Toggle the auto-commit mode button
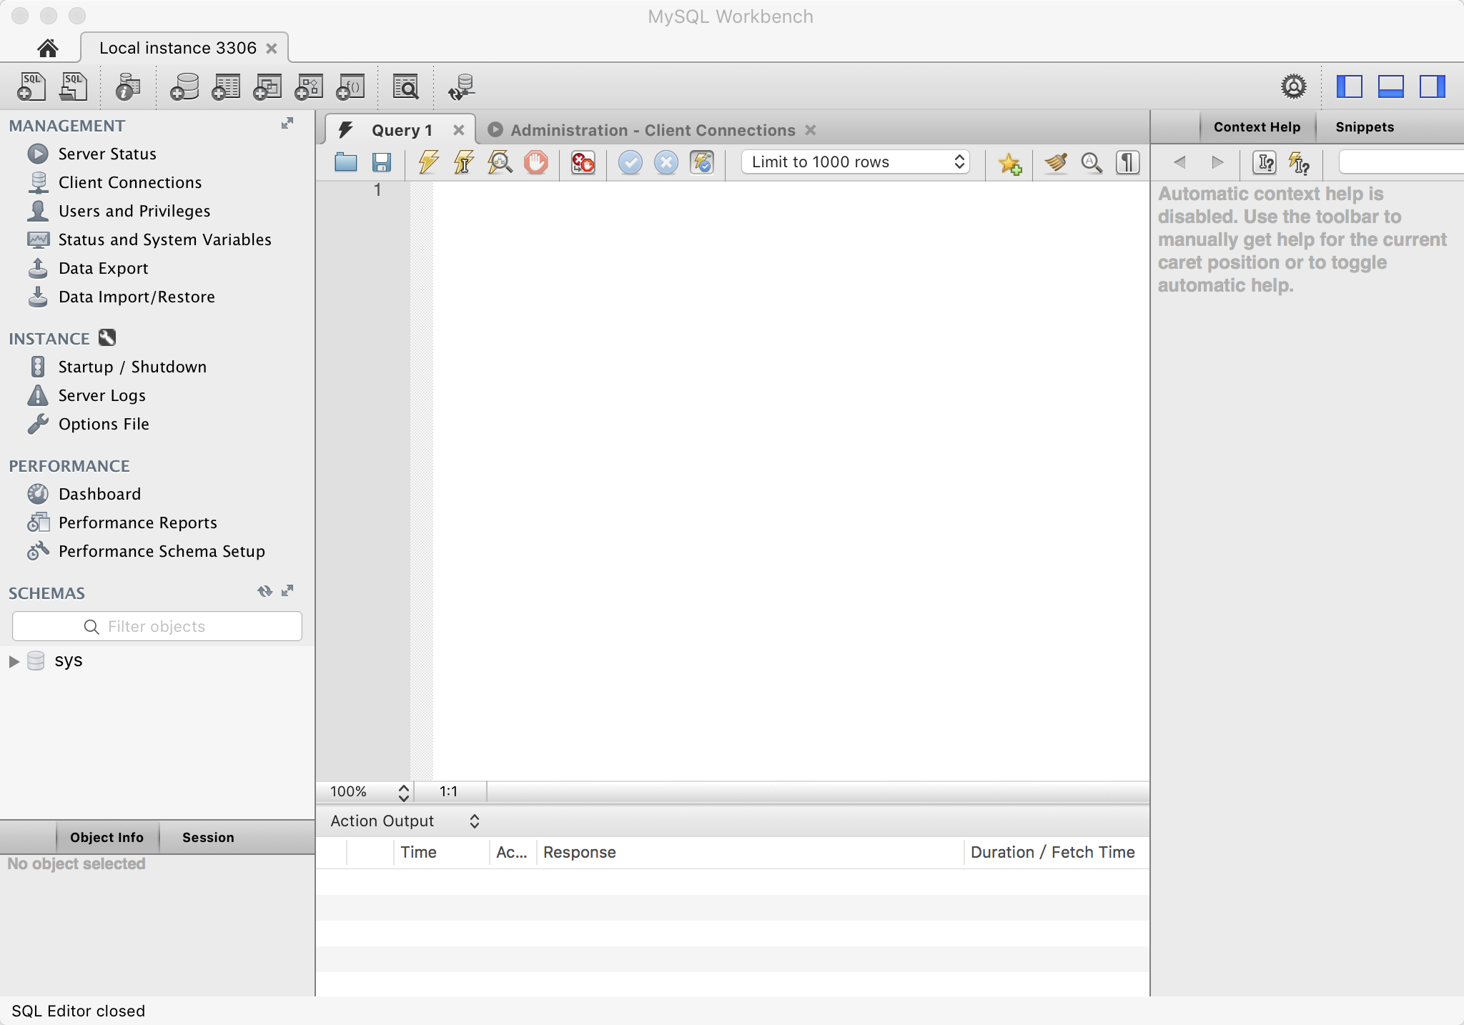The image size is (1464, 1025). point(702,162)
